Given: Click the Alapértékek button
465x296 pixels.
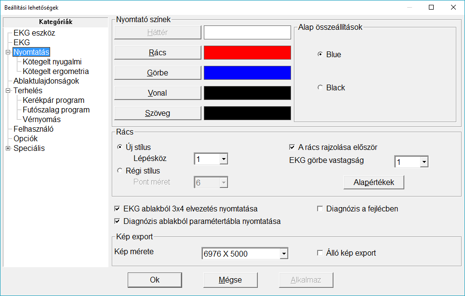Looking at the screenshot, I should click(x=373, y=183).
